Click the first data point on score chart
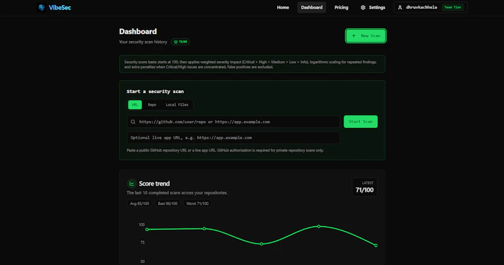 pyautogui.click(x=147, y=229)
